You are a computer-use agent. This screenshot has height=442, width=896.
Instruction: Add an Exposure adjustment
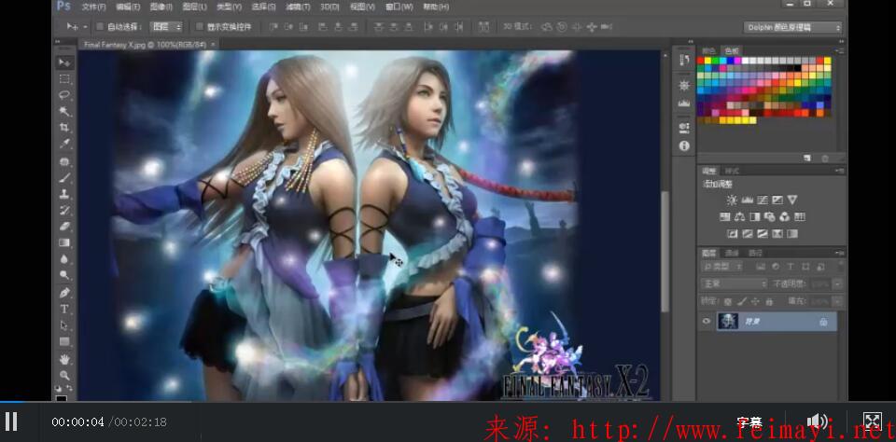coord(777,200)
